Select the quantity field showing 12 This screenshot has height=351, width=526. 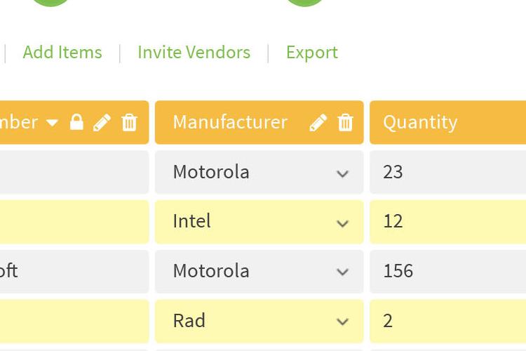pyautogui.click(x=448, y=222)
